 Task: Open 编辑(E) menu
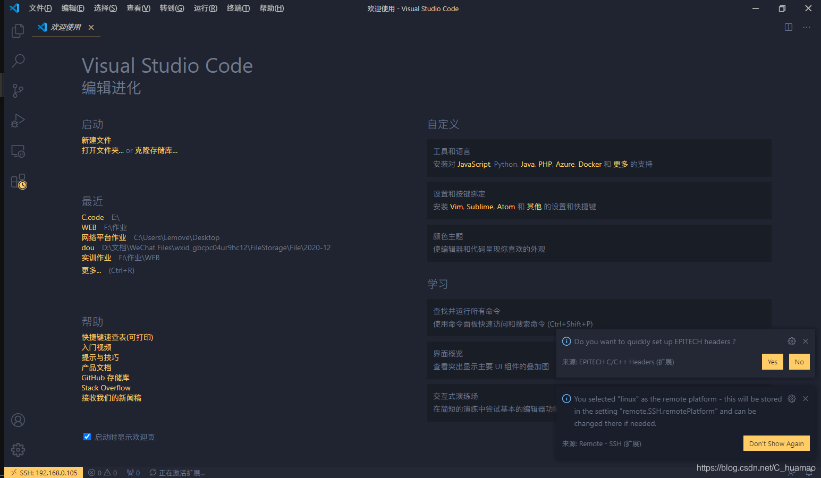click(73, 8)
